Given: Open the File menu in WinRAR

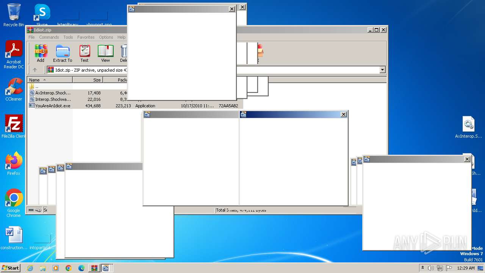Looking at the screenshot, I should coord(31,37).
